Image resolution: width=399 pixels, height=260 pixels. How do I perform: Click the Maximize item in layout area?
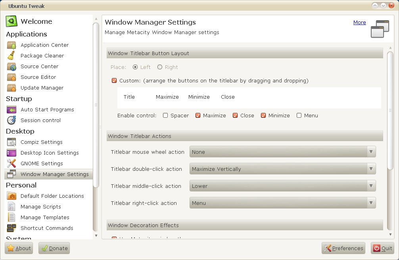[x=167, y=97]
